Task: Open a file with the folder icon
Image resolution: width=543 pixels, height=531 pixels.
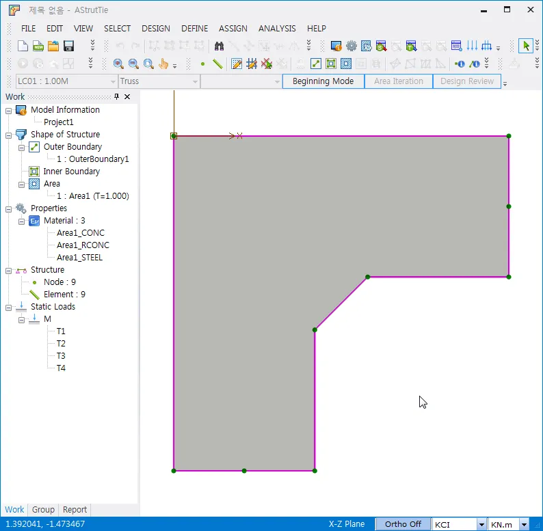Action: pos(53,46)
